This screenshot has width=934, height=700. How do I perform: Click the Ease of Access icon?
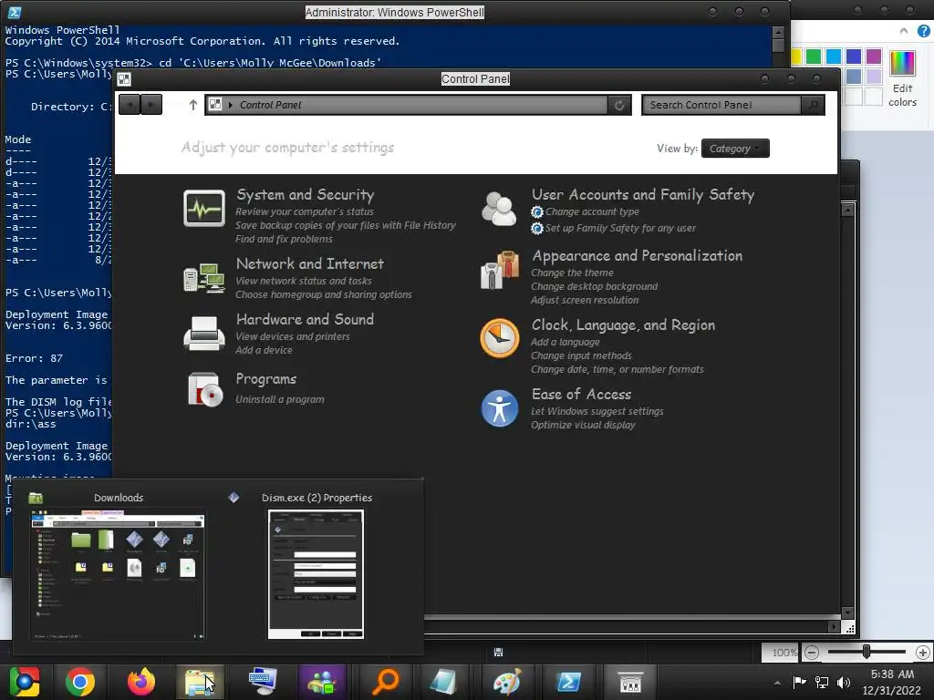tap(499, 408)
